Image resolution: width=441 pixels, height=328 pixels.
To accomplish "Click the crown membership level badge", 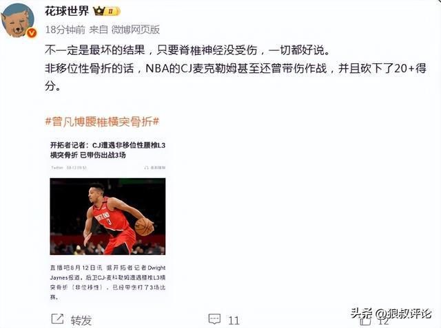I will click(107, 12).
